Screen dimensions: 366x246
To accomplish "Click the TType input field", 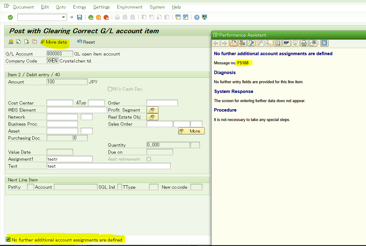I will click(x=154, y=187).
